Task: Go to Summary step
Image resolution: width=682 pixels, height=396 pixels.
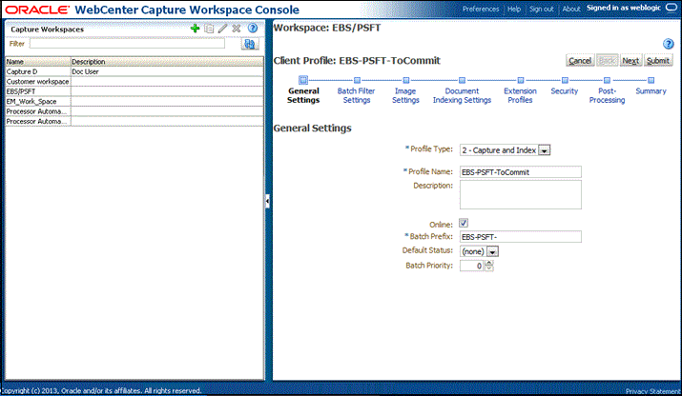Action: pos(651,91)
